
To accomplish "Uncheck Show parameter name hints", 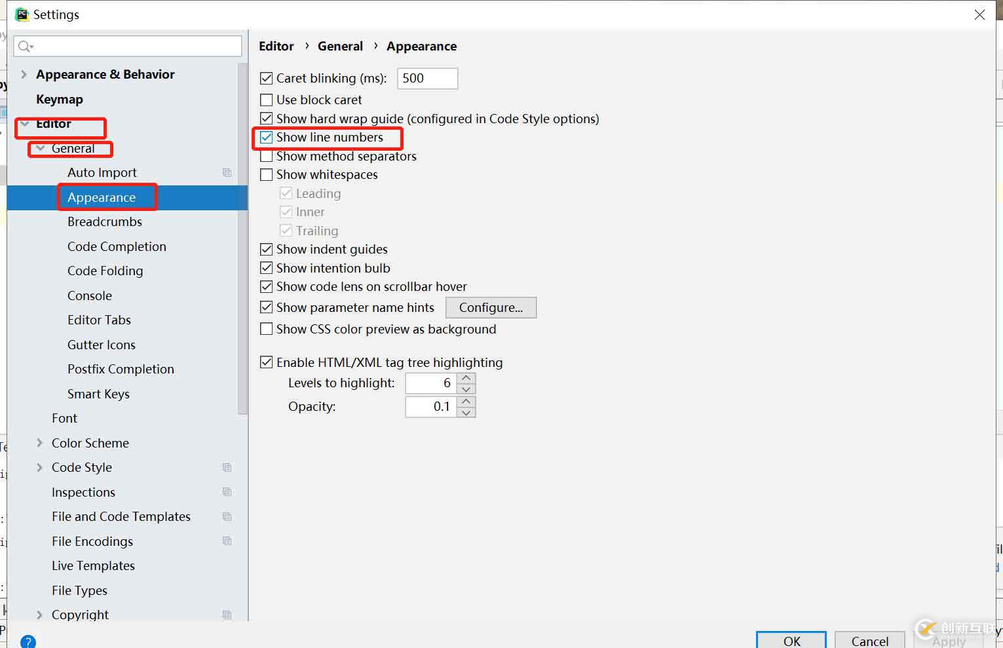I will pyautogui.click(x=266, y=307).
